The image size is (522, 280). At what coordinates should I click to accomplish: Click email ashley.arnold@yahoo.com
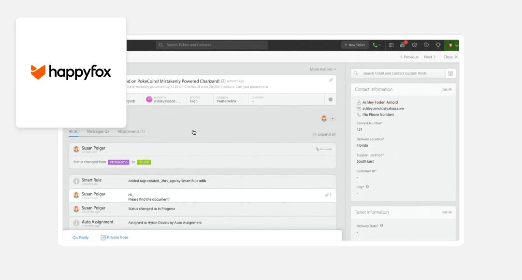click(383, 109)
